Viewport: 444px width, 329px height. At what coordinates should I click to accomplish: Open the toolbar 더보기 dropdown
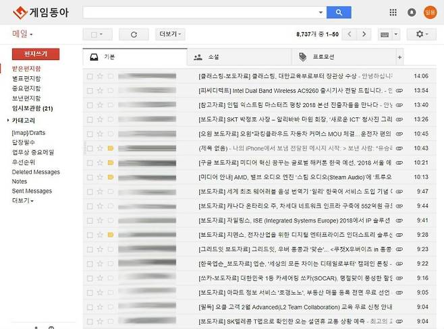tap(170, 34)
